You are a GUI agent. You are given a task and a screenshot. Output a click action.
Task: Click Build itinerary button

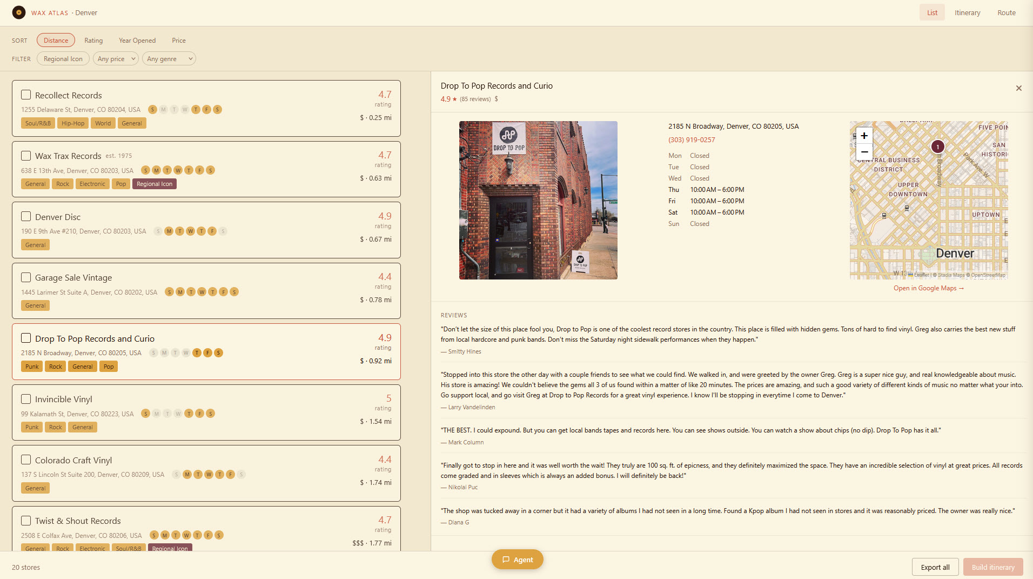993,567
